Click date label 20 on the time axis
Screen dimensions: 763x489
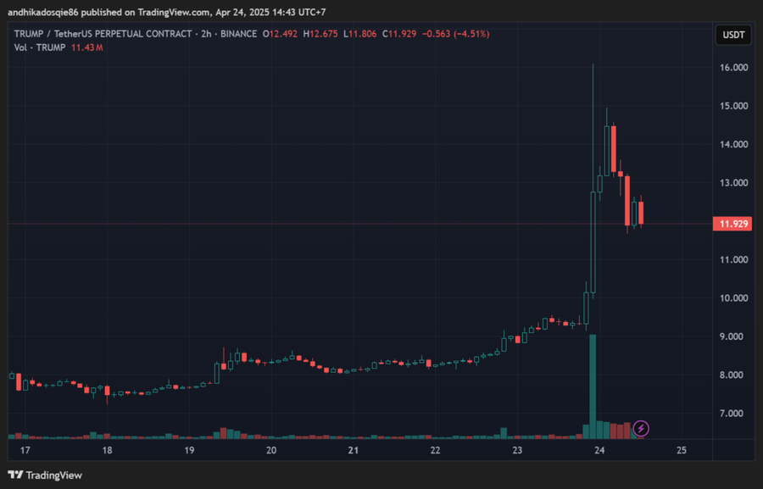click(x=271, y=451)
